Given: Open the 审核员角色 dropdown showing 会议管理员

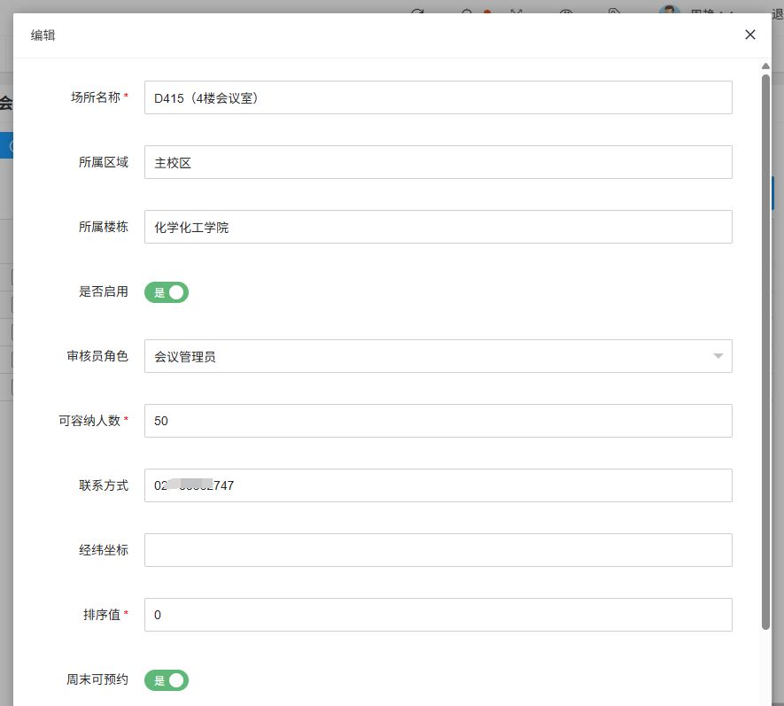Looking at the screenshot, I should point(425,356).
